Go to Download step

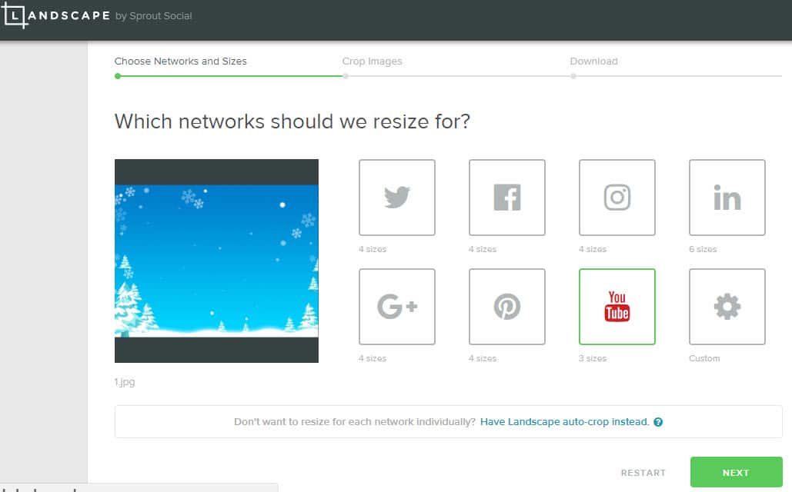(x=593, y=61)
